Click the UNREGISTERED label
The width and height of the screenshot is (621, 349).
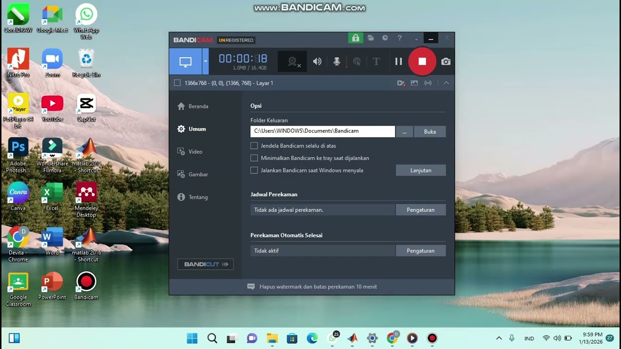coord(236,40)
